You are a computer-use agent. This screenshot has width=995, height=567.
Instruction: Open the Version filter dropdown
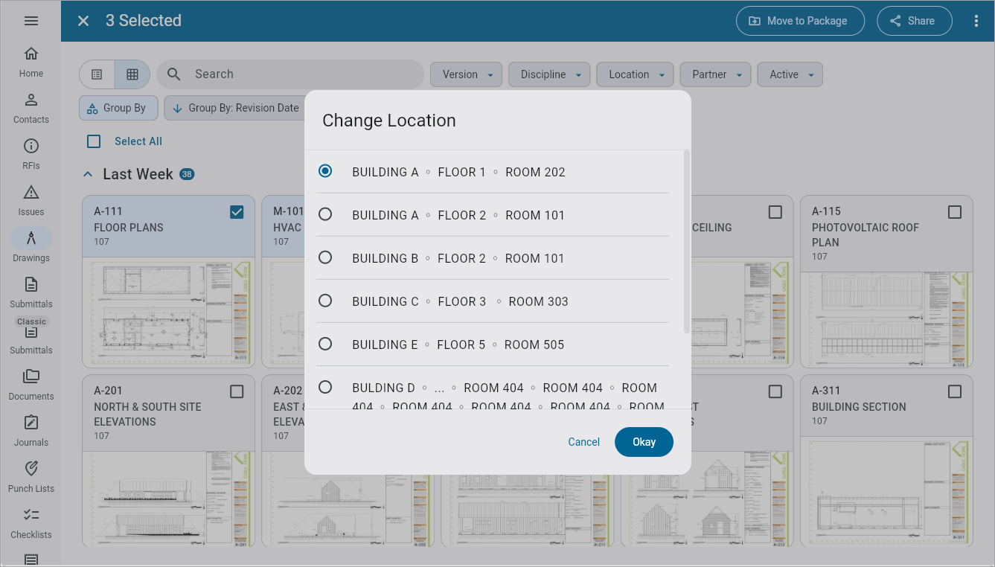[x=466, y=74]
